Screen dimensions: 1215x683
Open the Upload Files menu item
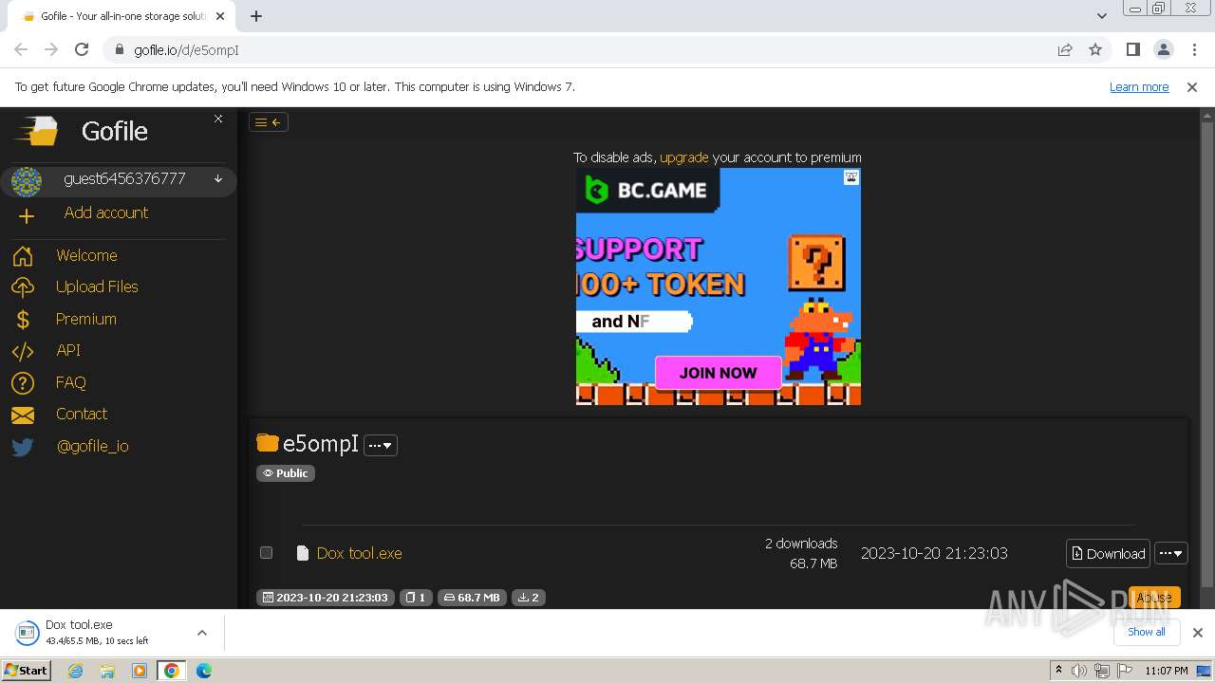click(x=97, y=286)
